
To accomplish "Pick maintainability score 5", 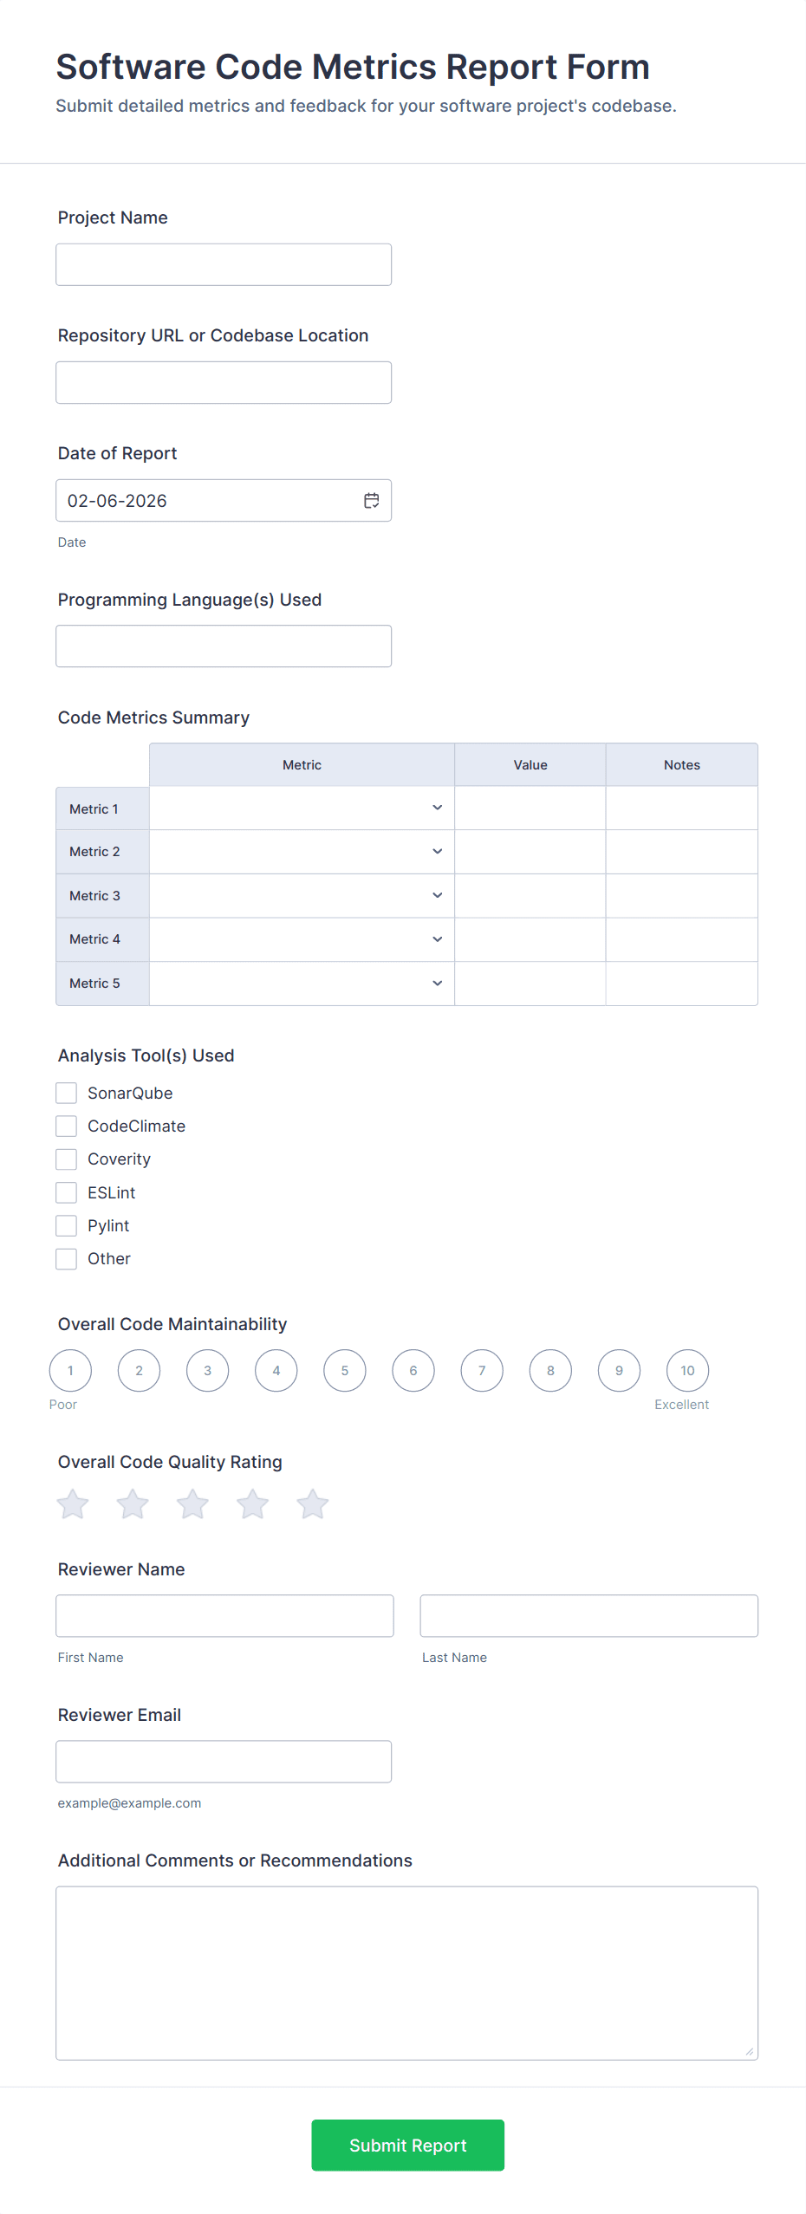I will coord(345,1370).
